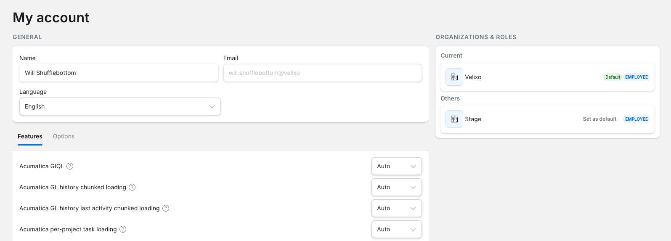Click the EMPLOYEE badge on Velixo row
The width and height of the screenshot is (671, 241).
pyautogui.click(x=637, y=77)
